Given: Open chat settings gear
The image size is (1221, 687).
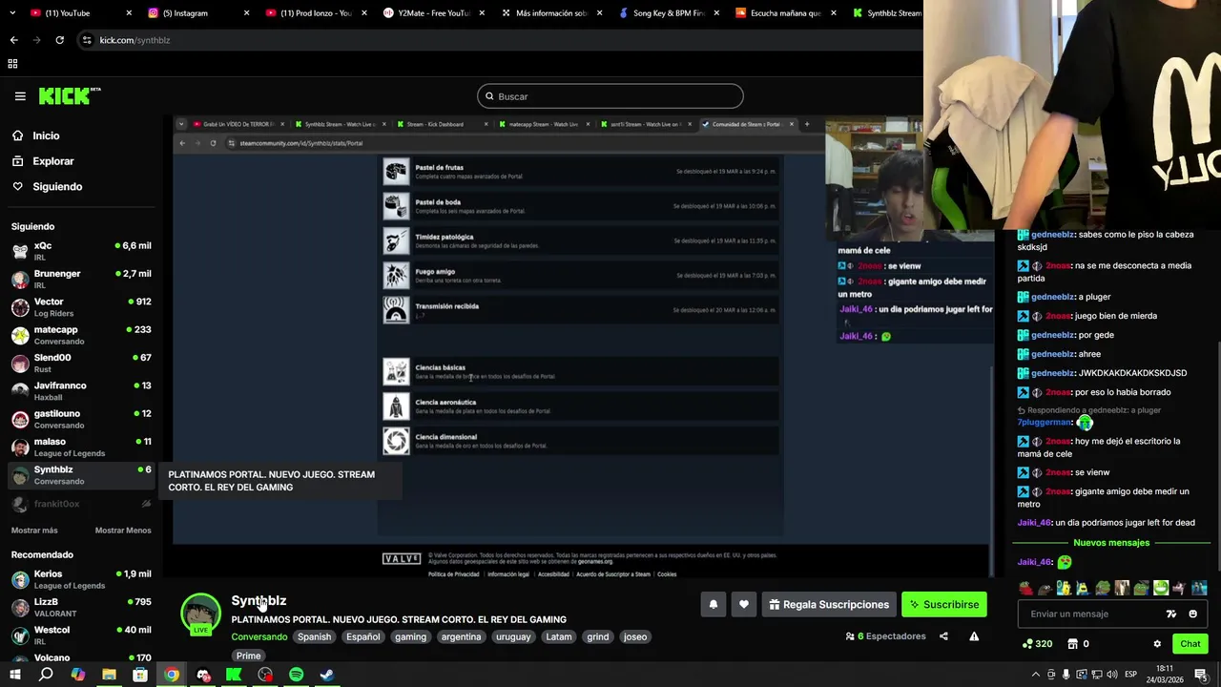Looking at the screenshot, I should (1157, 644).
